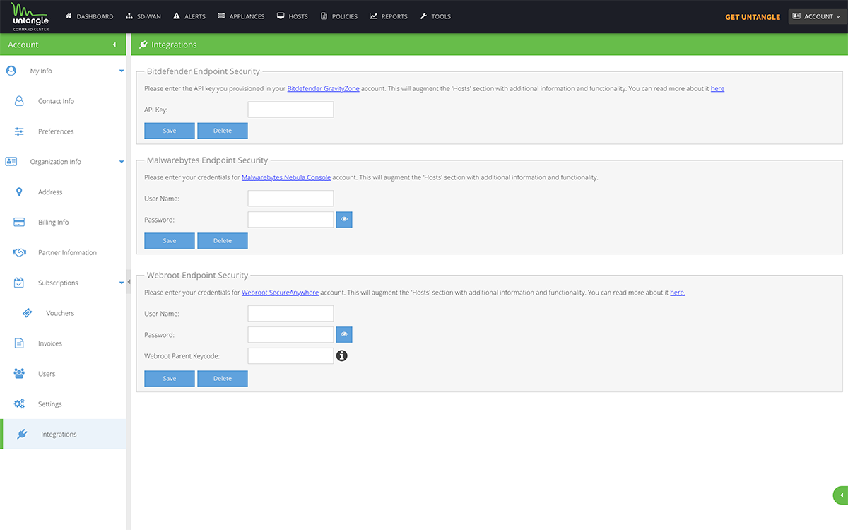Focus the Malwarebytes Password field
Screen dimensions: 848x530
pos(290,220)
